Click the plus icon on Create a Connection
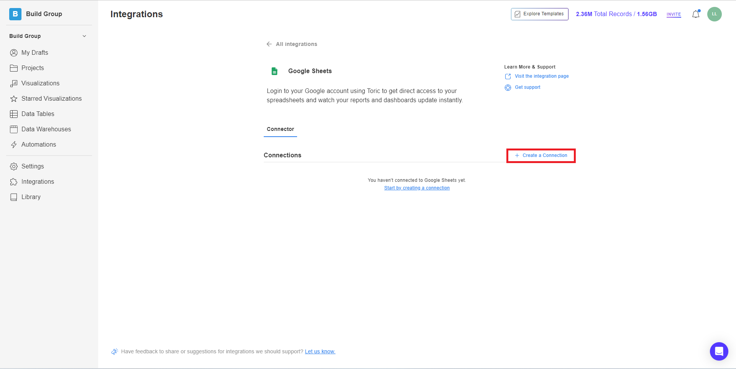This screenshot has height=369, width=736. [x=517, y=155]
